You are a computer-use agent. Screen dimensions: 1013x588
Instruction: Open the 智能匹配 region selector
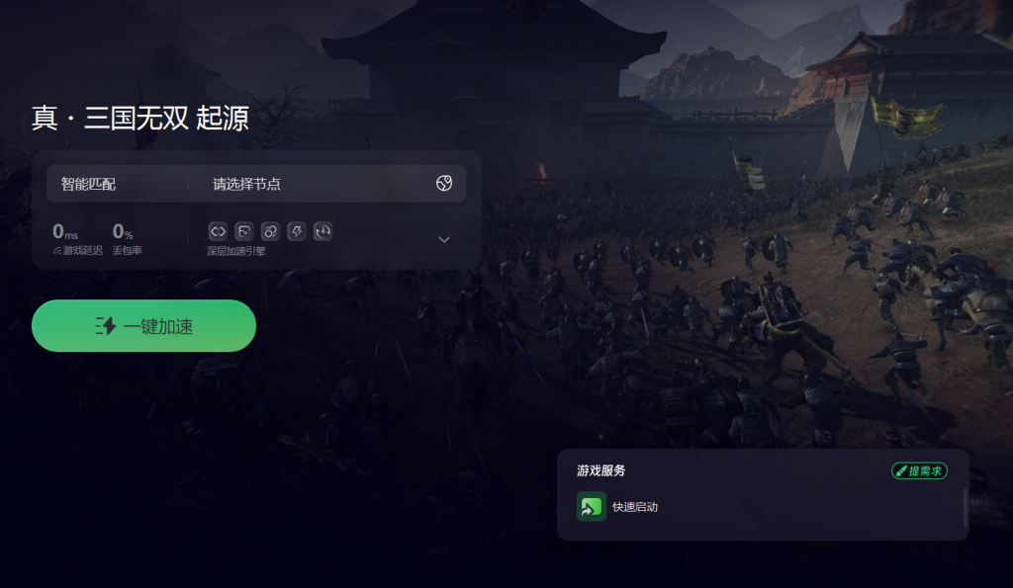pyautogui.click(x=88, y=184)
